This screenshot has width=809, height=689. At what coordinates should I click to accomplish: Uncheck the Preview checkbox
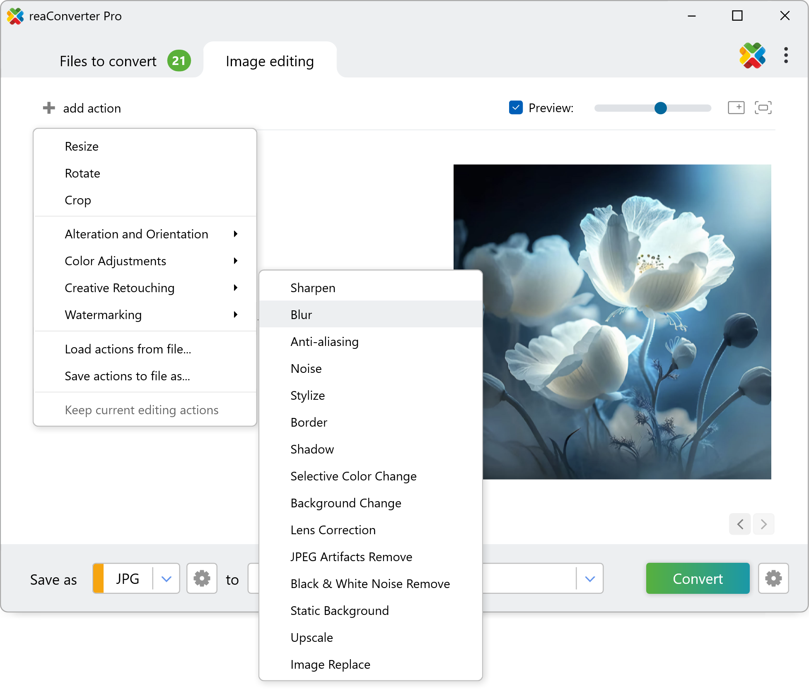(516, 108)
